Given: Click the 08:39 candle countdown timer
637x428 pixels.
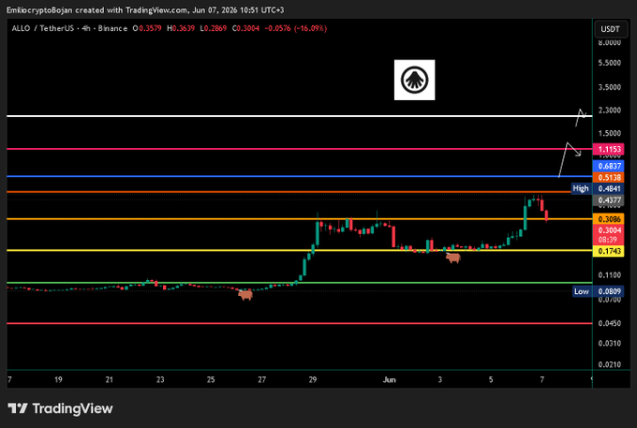Looking at the screenshot, I should pos(609,240).
